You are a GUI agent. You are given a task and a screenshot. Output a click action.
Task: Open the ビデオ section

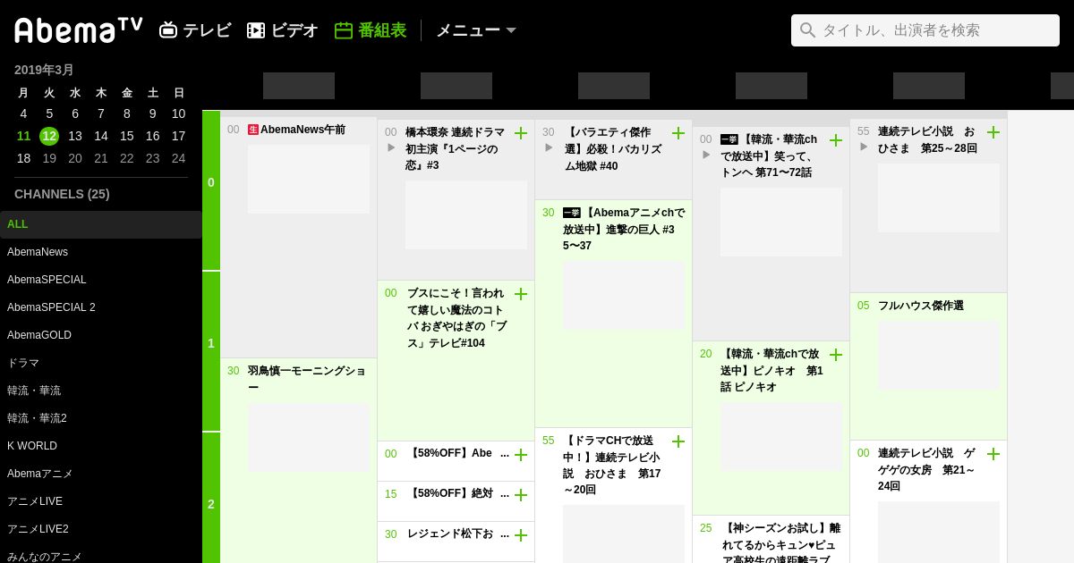[x=283, y=30]
